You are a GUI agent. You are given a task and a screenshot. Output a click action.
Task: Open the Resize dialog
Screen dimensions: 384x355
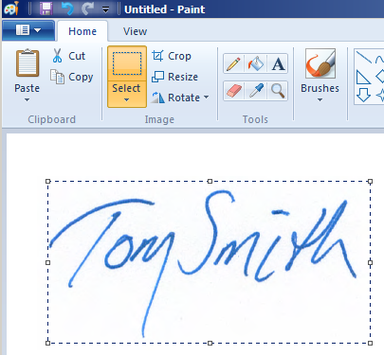coord(174,77)
